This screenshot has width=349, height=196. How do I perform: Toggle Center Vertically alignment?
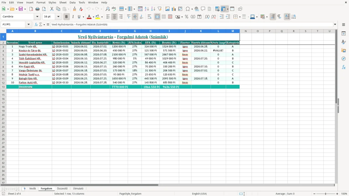tap(135, 17)
